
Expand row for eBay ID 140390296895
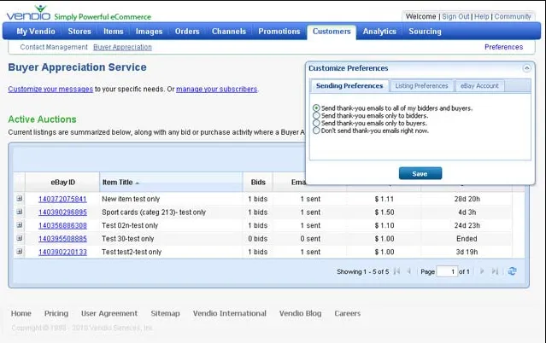[x=20, y=212]
